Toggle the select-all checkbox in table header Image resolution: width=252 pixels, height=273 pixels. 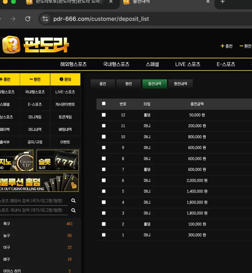(x=104, y=103)
